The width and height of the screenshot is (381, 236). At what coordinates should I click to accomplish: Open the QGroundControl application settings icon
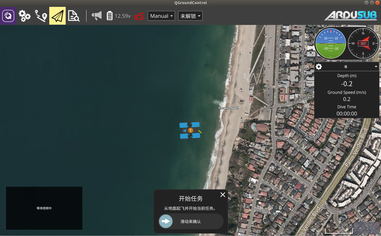coord(8,16)
